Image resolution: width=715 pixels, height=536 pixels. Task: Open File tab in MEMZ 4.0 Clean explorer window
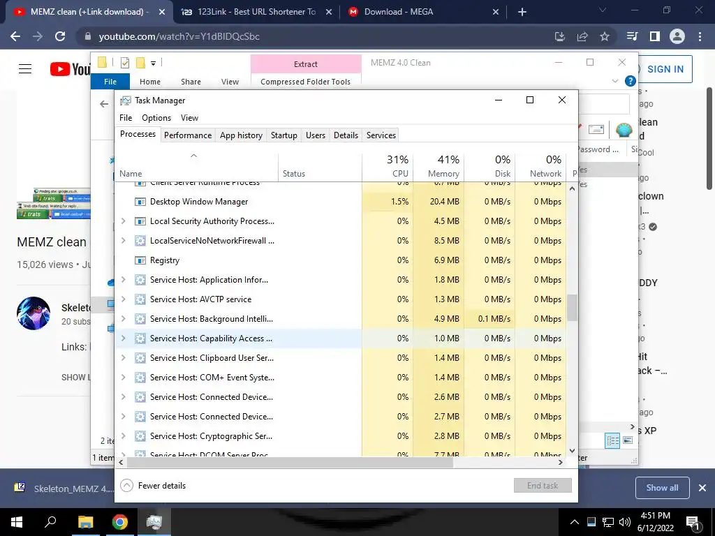(x=110, y=82)
